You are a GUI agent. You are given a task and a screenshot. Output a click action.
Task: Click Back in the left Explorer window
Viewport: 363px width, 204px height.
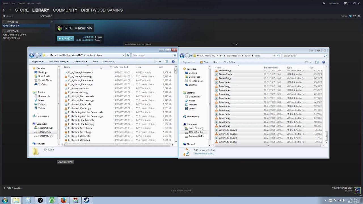[x=32, y=55]
